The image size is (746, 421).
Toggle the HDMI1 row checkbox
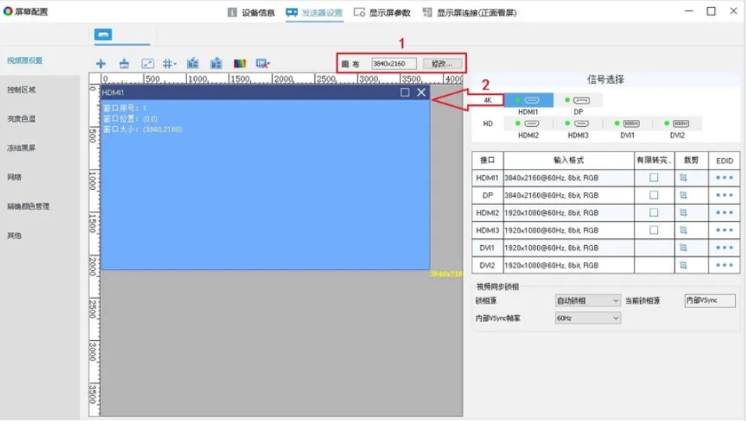click(654, 177)
